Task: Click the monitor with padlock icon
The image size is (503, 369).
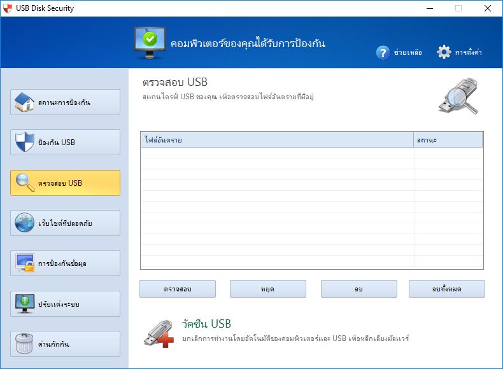Action: (25, 263)
